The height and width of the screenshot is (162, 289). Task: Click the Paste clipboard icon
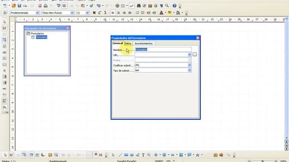point(83,6)
